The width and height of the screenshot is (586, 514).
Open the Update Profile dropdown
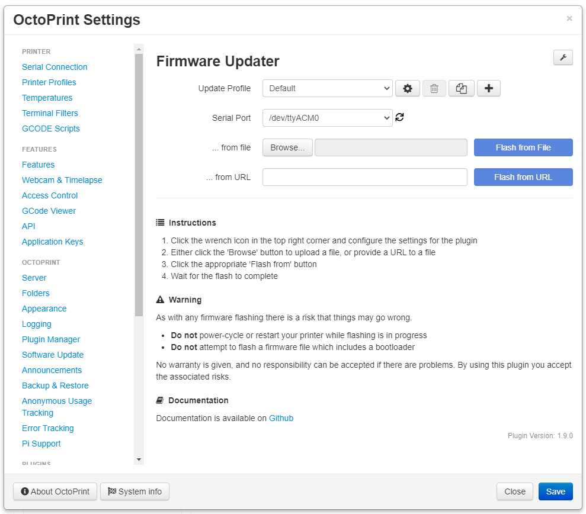coord(327,88)
